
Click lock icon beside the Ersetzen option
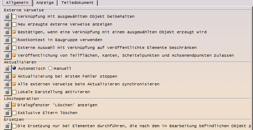(7, 126)
